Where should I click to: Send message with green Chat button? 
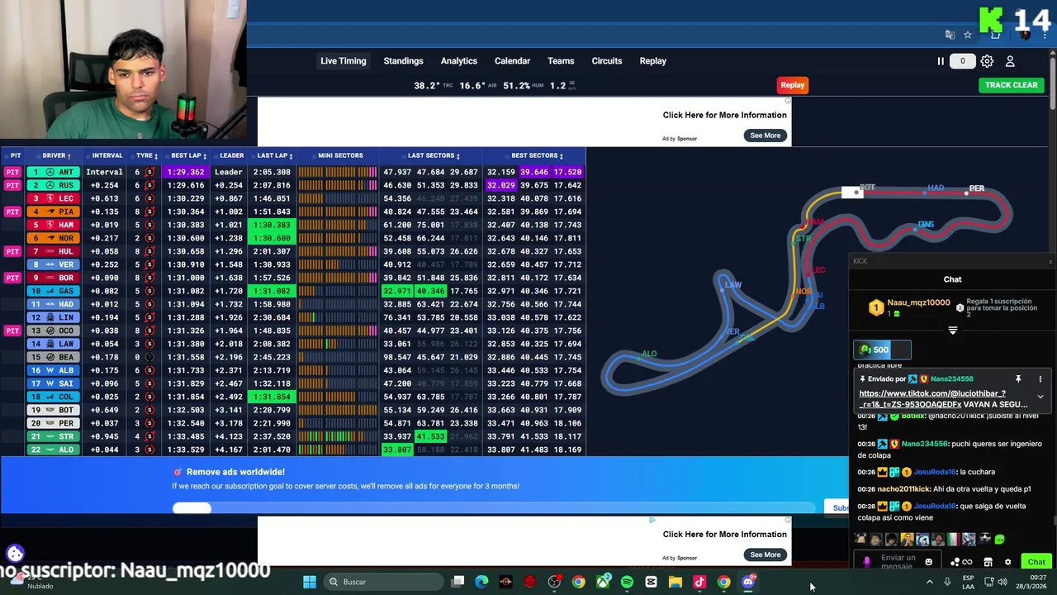1036,562
